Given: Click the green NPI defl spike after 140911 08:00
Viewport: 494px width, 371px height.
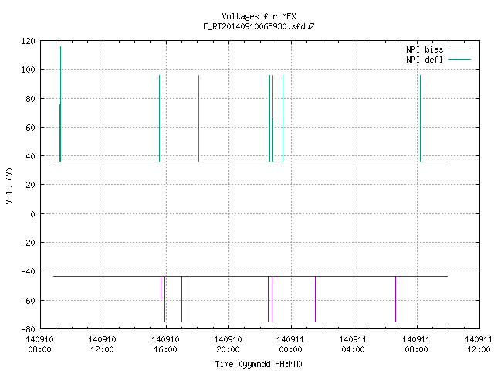Looking at the screenshot, I should (x=420, y=118).
